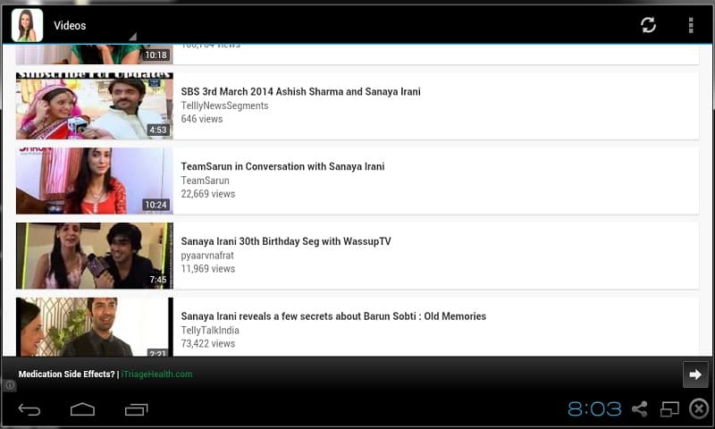This screenshot has height=429, width=715.
Task: Click the '22,669 views' count
Action: (x=208, y=194)
